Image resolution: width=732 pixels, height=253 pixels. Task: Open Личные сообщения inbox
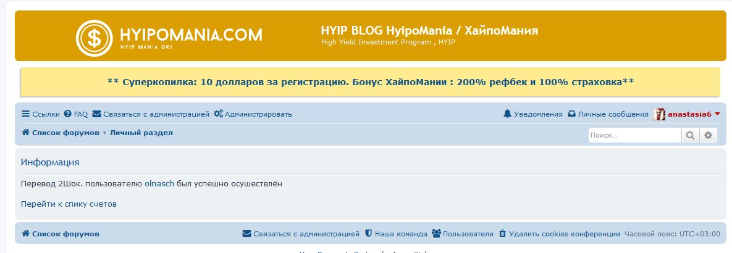click(x=608, y=114)
